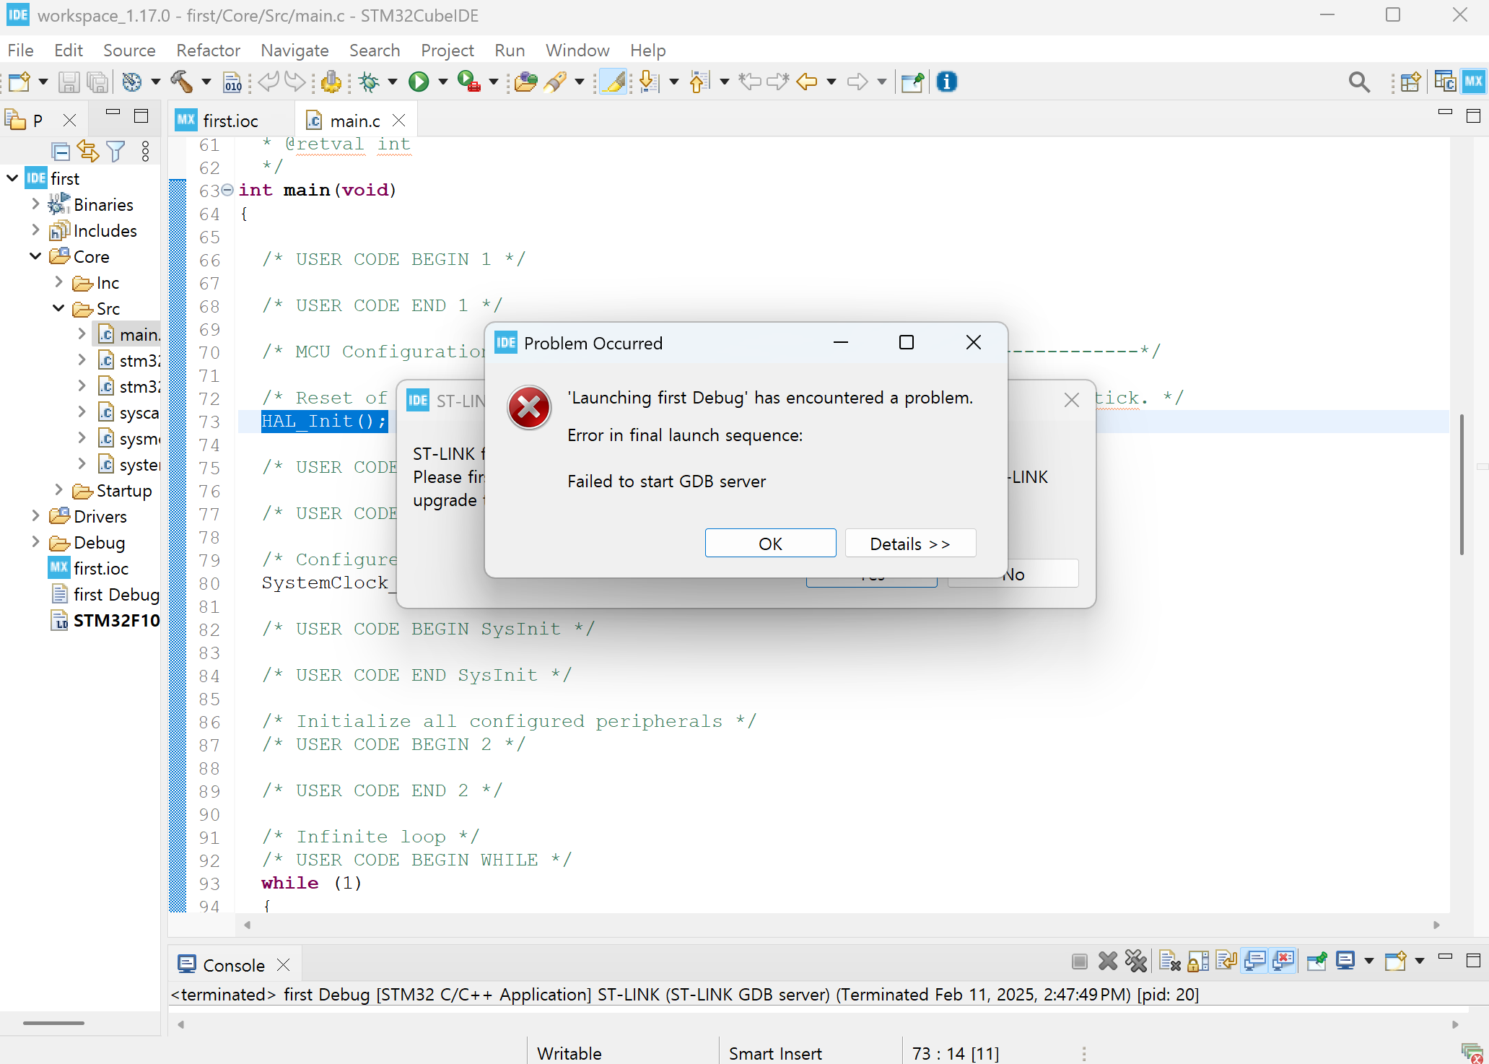Click the Project Explorer horizontal scrollbar

[53, 1022]
